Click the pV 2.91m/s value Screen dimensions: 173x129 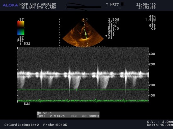coord(52,116)
